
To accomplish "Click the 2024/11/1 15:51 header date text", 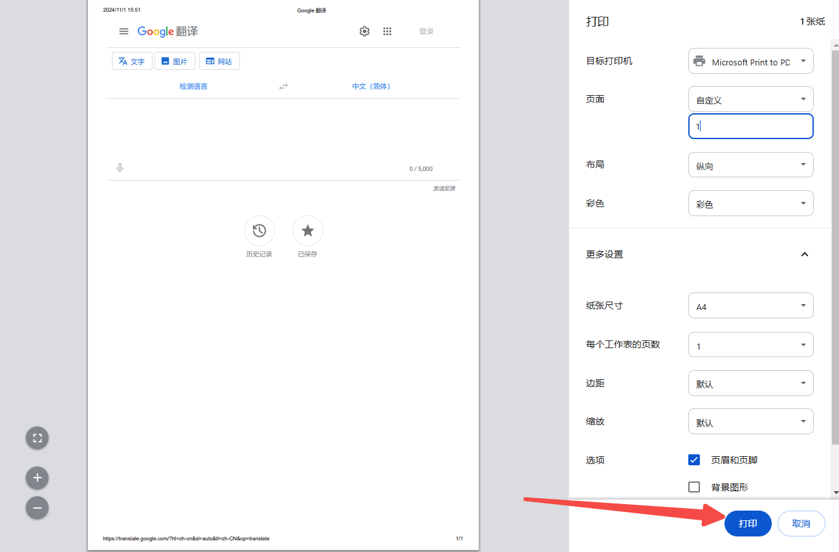I will (122, 10).
